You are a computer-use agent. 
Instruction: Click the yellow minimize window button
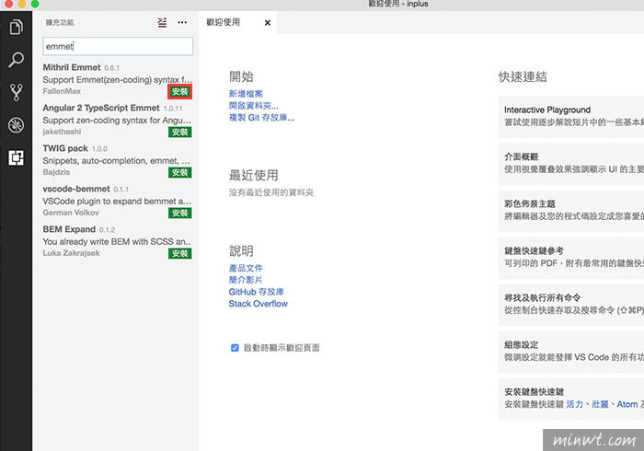click(x=22, y=4)
